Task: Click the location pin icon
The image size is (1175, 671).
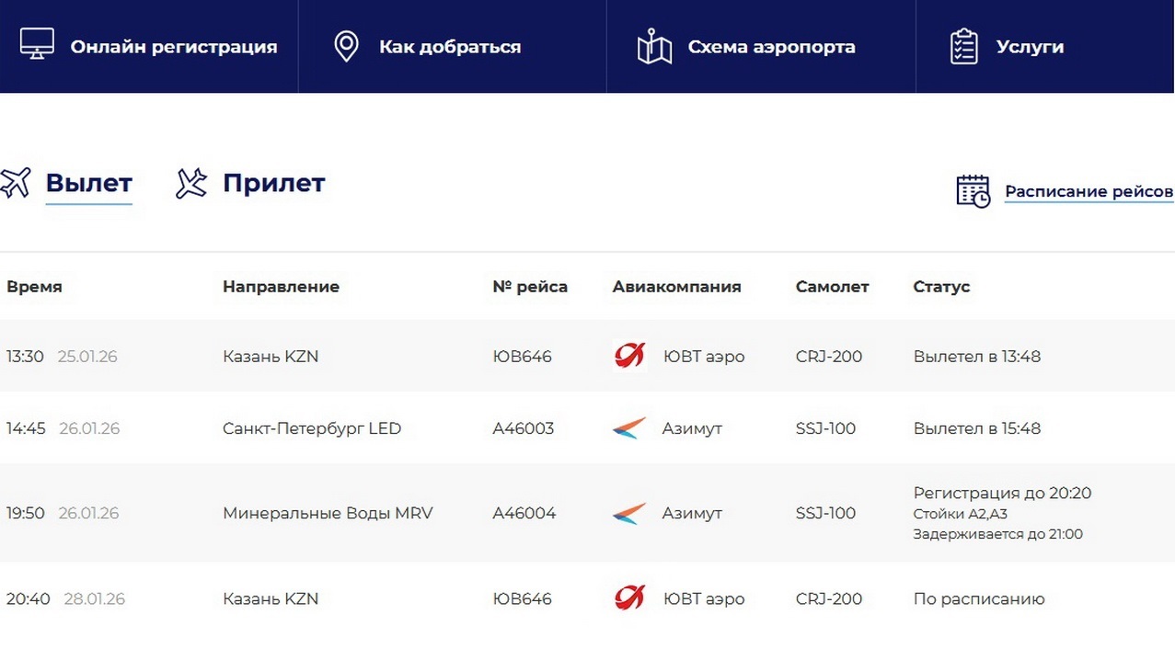Action: pos(346,46)
